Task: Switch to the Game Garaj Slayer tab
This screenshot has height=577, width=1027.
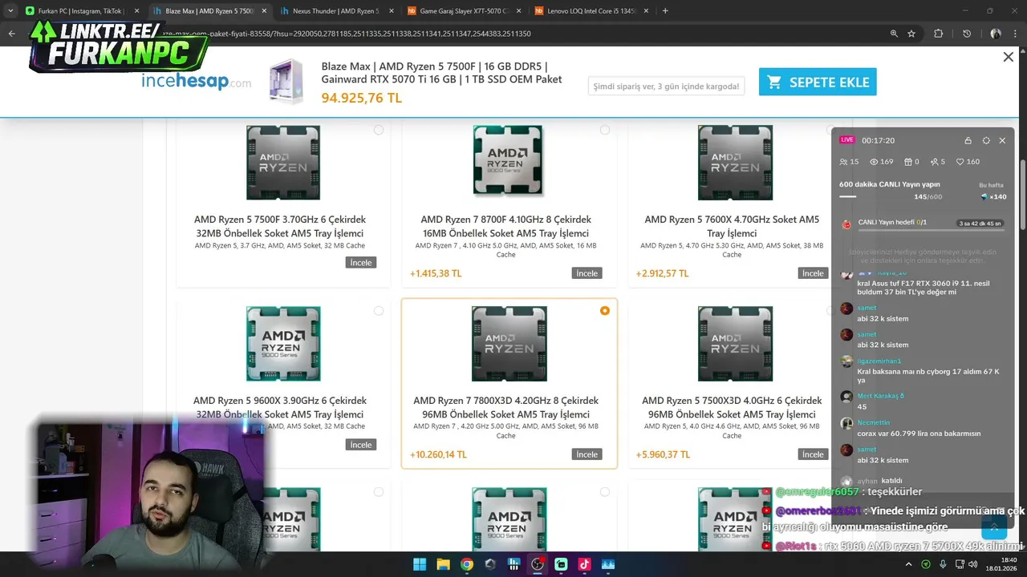Action: (464, 11)
